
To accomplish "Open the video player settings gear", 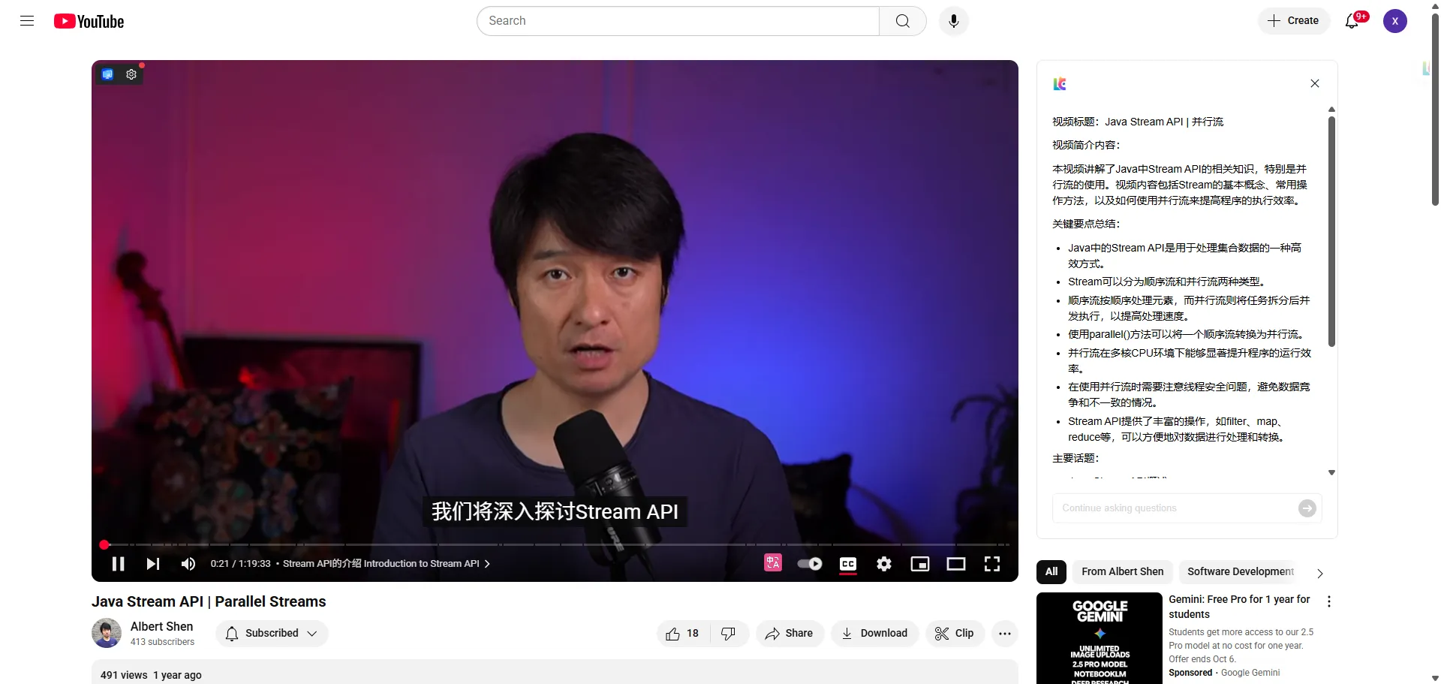I will 884,564.
